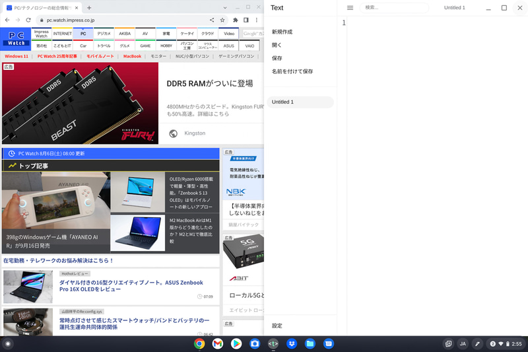This screenshot has width=528, height=352.
Task: Open the Untitled 1 file entry
Action: point(300,102)
